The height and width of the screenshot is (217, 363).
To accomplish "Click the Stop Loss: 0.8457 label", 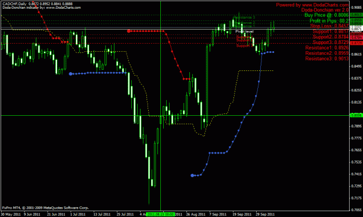I will pos(329,26).
